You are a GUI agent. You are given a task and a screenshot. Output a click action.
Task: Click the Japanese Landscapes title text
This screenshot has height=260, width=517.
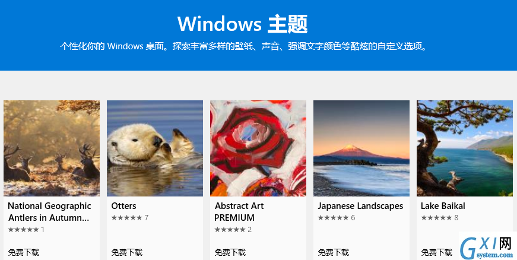point(360,207)
